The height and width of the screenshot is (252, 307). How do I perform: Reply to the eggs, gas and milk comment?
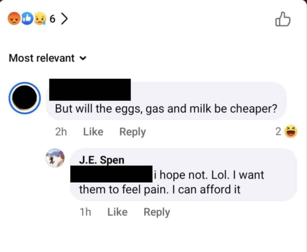[133, 132]
